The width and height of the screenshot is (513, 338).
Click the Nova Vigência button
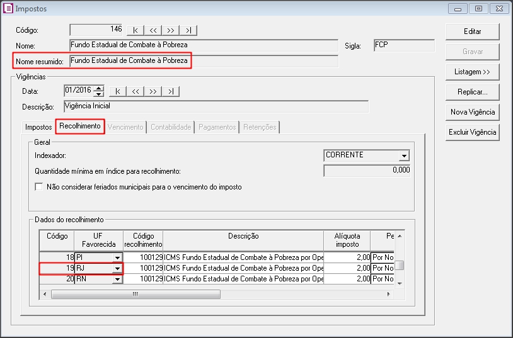472,112
